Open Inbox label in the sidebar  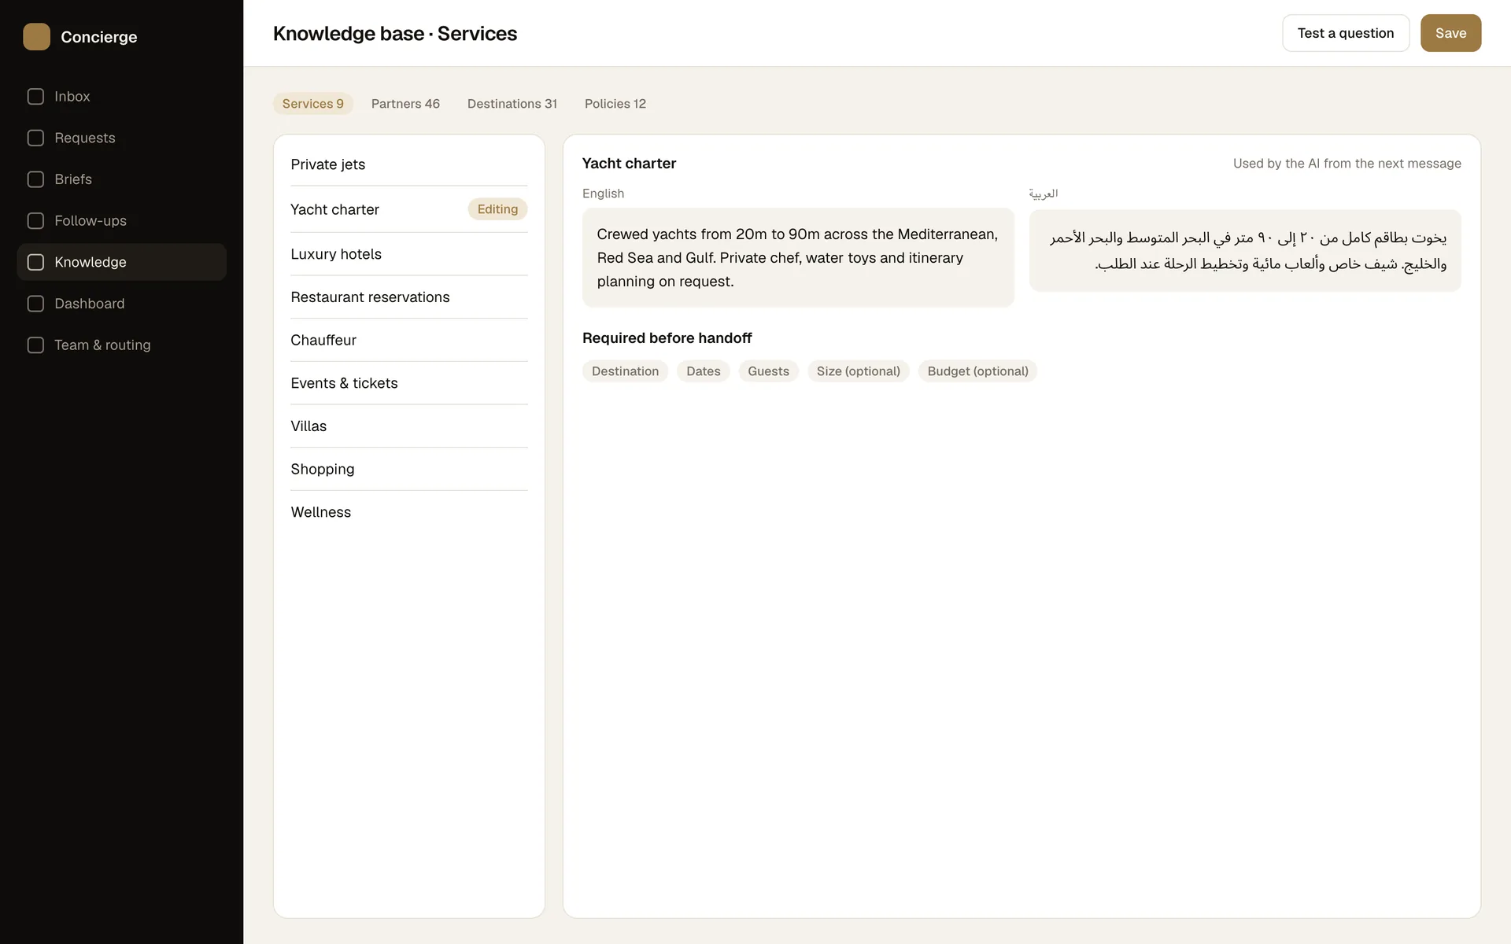pos(72,97)
